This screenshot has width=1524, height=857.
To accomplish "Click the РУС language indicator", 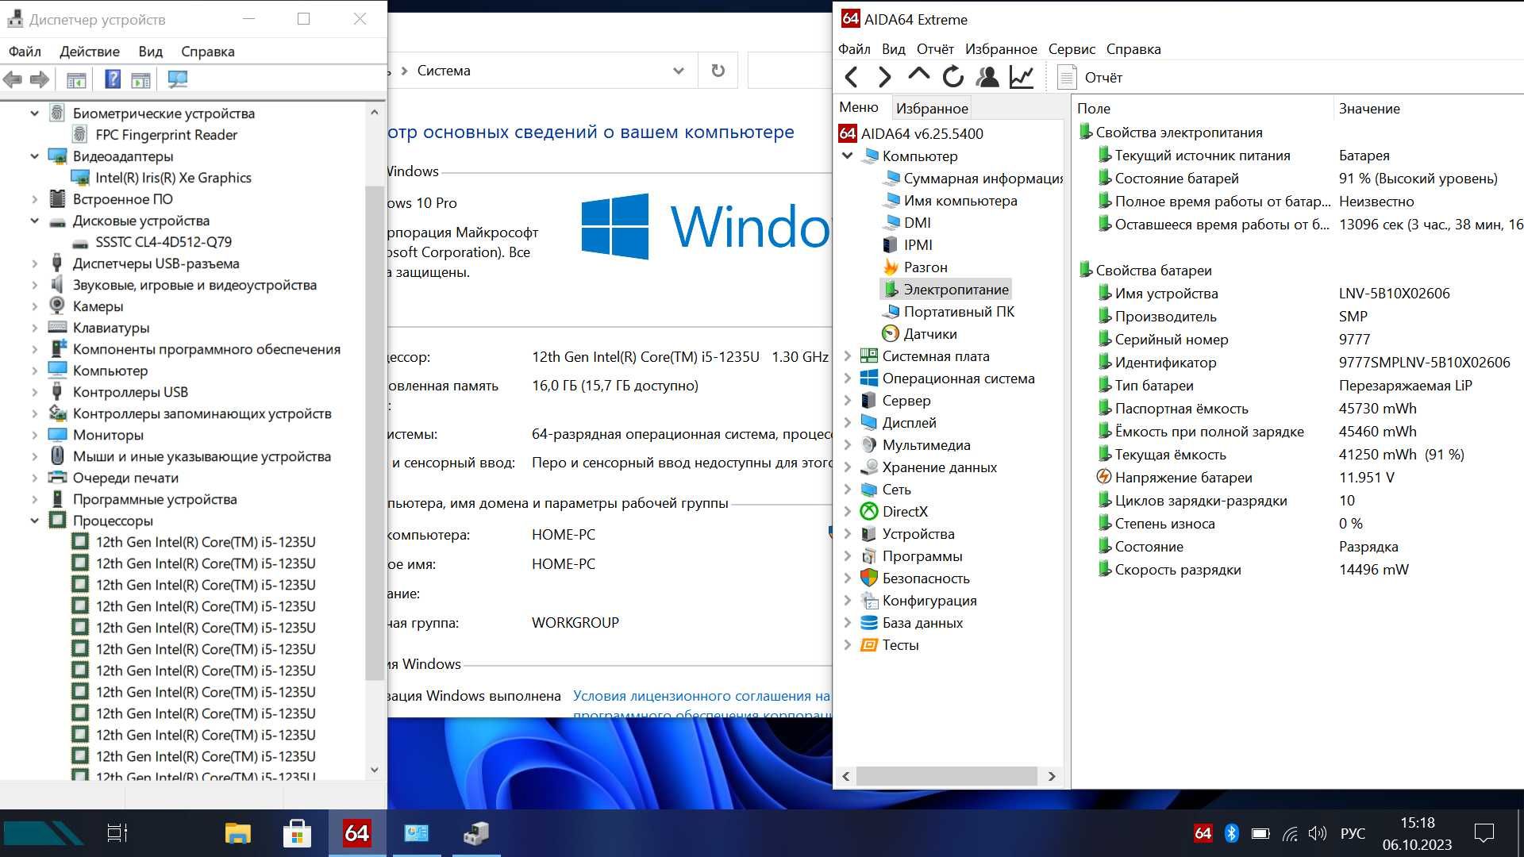I will tap(1353, 833).
